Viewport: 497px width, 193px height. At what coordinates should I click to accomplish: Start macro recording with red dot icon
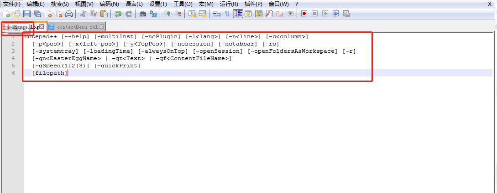pyautogui.click(x=304, y=14)
